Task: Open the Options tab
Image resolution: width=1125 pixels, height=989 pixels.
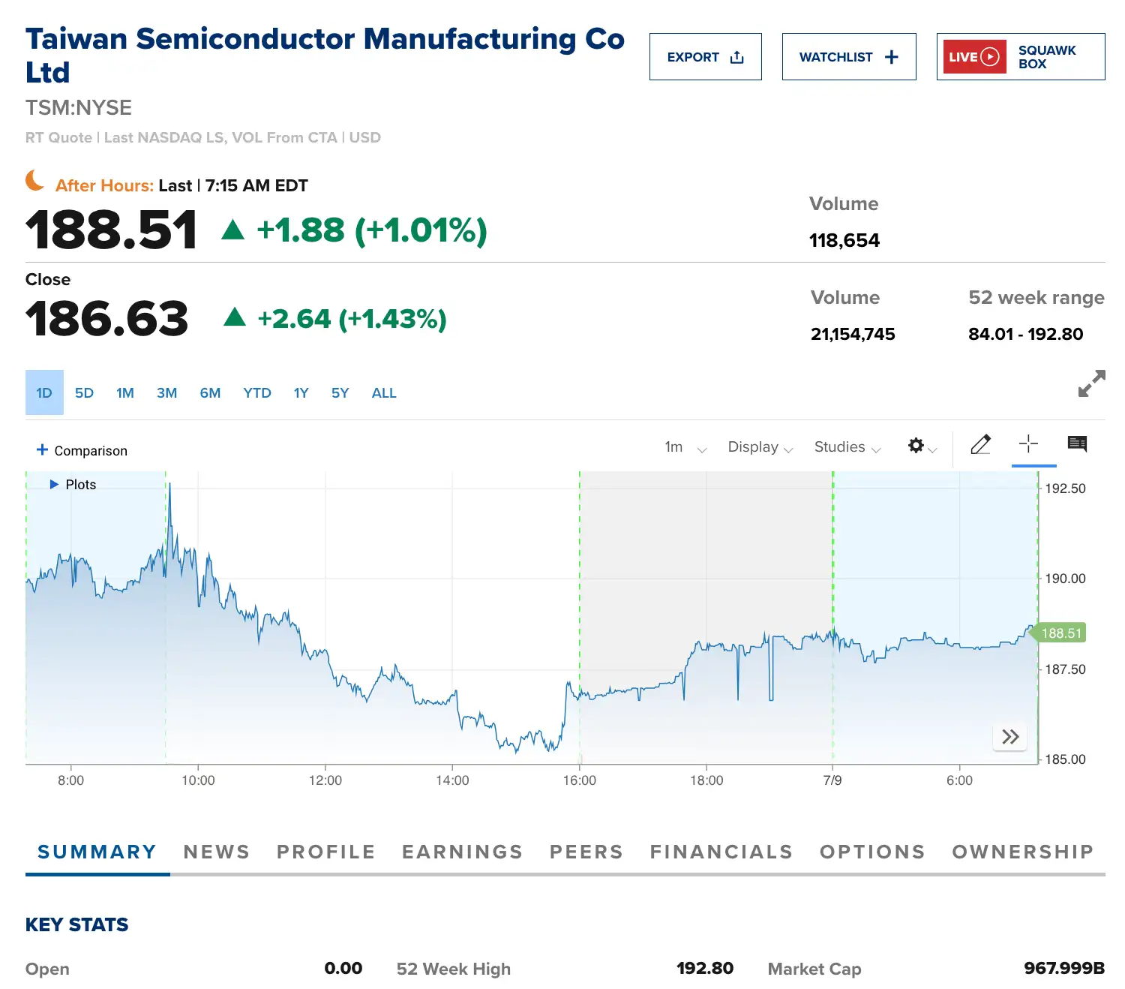Action: tap(872, 852)
